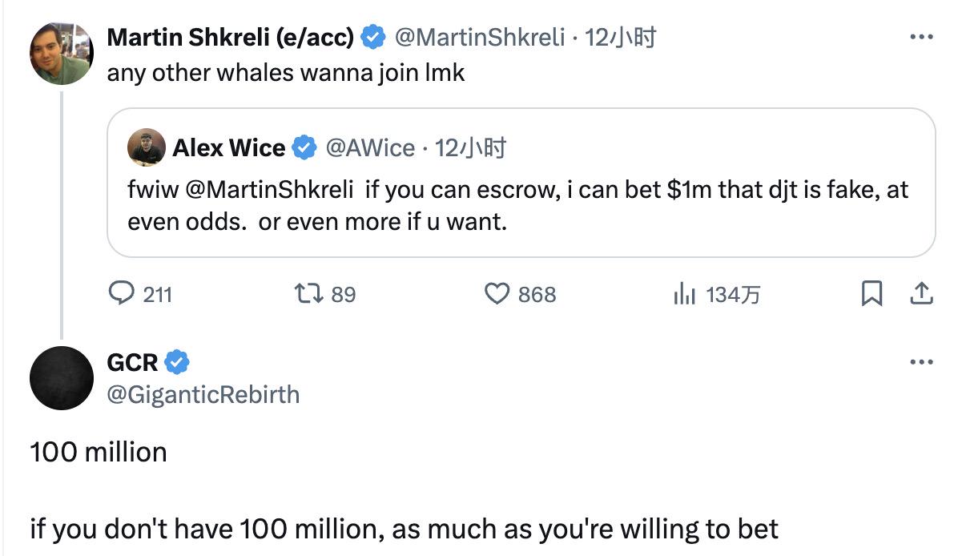The height and width of the screenshot is (556, 958).
Task: Open more options menu on GCR's tweet
Action: pos(922,363)
